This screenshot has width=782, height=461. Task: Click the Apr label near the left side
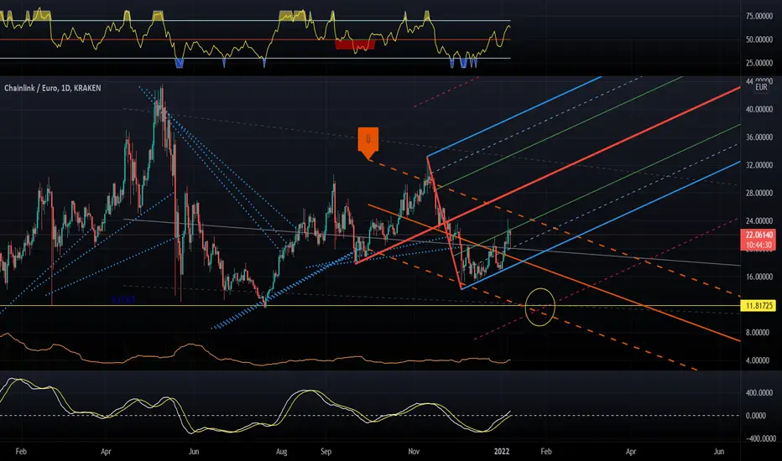106,452
